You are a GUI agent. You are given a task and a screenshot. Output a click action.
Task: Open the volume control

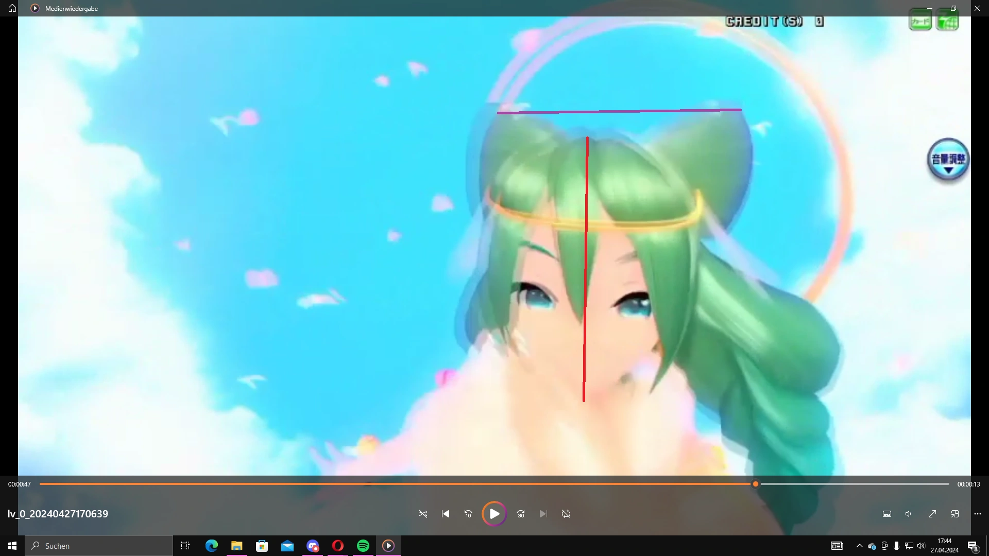[909, 514]
